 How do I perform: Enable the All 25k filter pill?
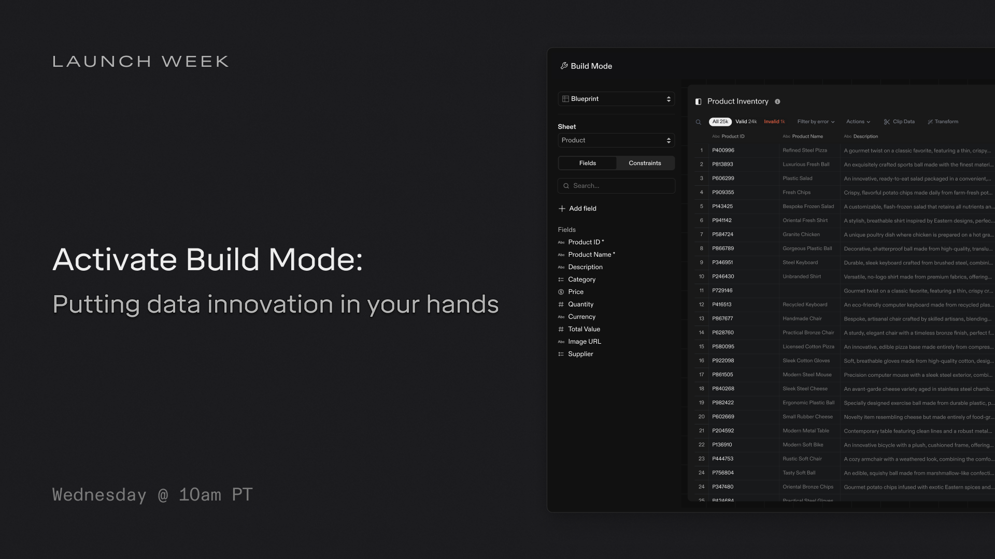coord(720,122)
